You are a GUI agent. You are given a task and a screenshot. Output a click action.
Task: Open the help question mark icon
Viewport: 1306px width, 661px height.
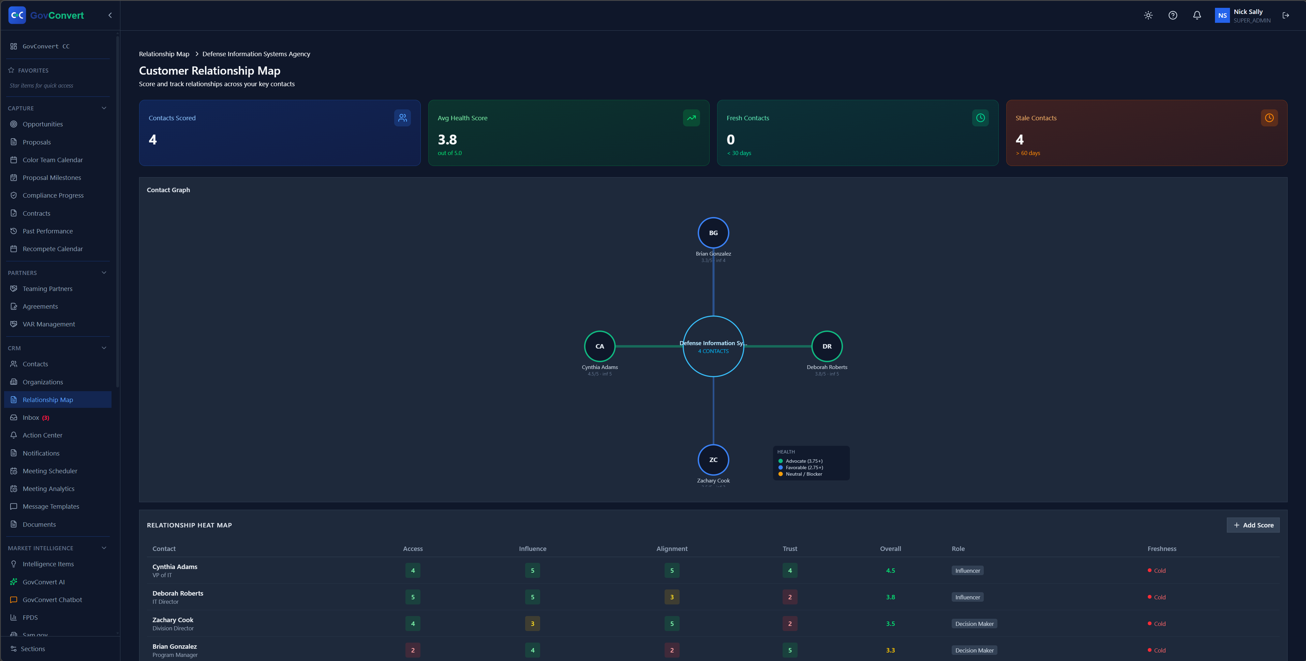[1173, 15]
